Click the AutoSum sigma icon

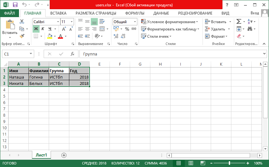239,22
